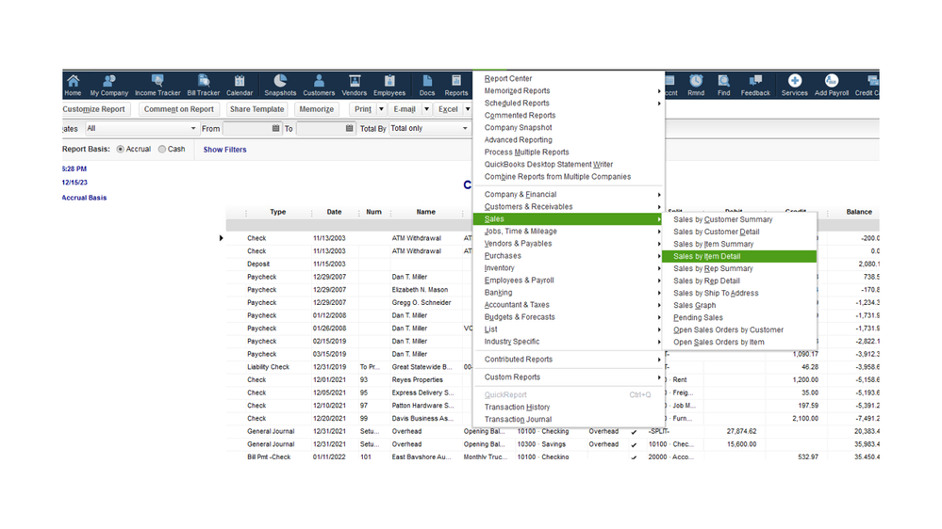Click the 'Liability Check' type cell
Image resolution: width=942 pixels, height=529 pixels.
[268, 367]
